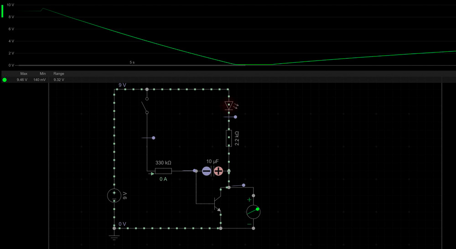Click the green vertical scale bar on oscilloscope
Viewport: 456px width, 249px height.
point(2,11)
